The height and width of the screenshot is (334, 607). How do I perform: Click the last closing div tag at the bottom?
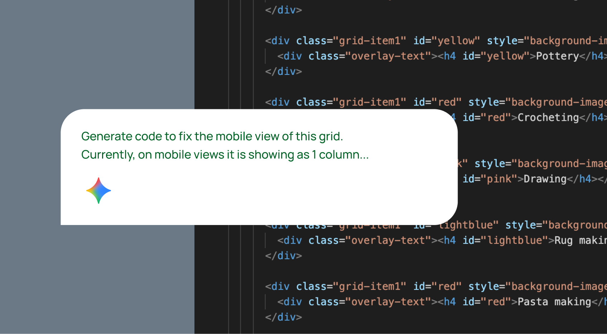pyautogui.click(x=283, y=317)
